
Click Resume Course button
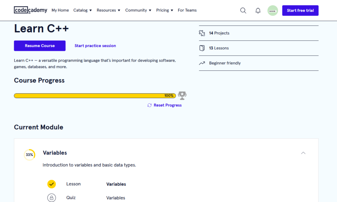point(40,46)
